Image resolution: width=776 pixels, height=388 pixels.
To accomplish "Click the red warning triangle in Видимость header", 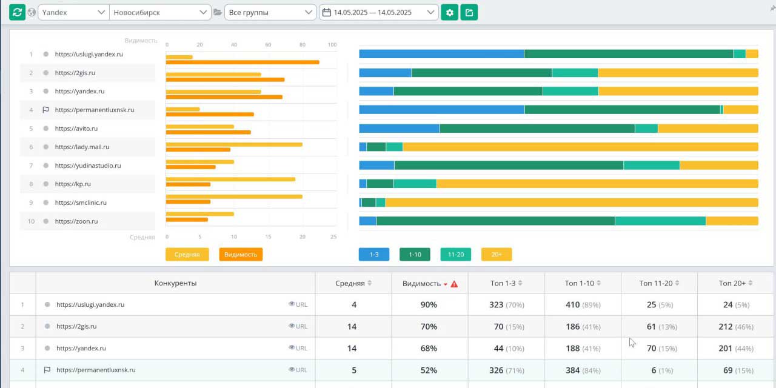I will click(454, 284).
